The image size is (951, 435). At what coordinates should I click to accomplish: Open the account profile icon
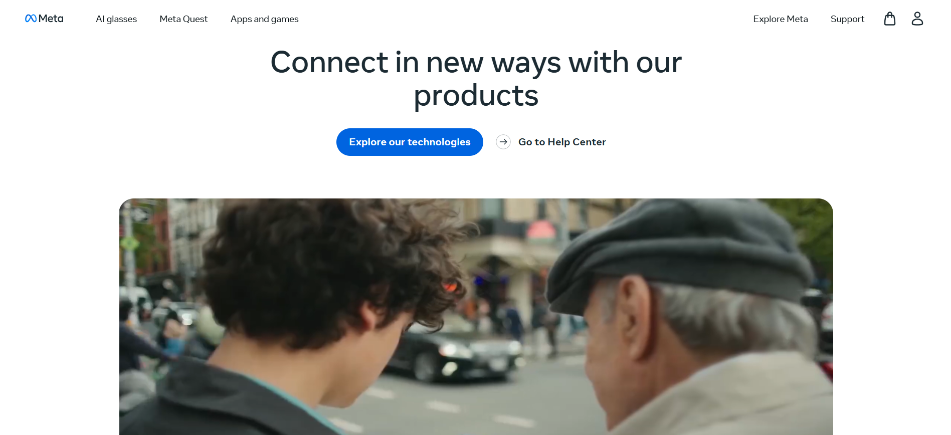(x=917, y=19)
